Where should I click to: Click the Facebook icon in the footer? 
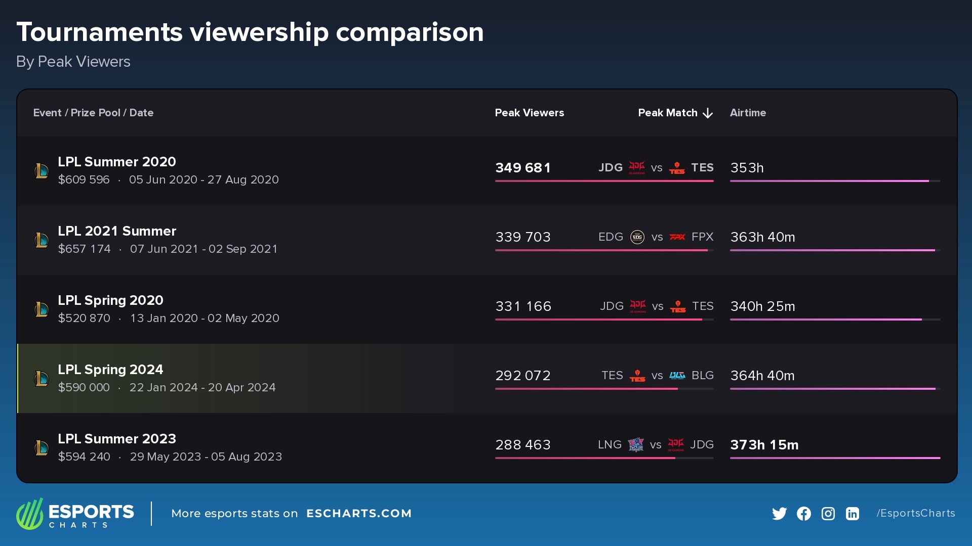(x=803, y=513)
